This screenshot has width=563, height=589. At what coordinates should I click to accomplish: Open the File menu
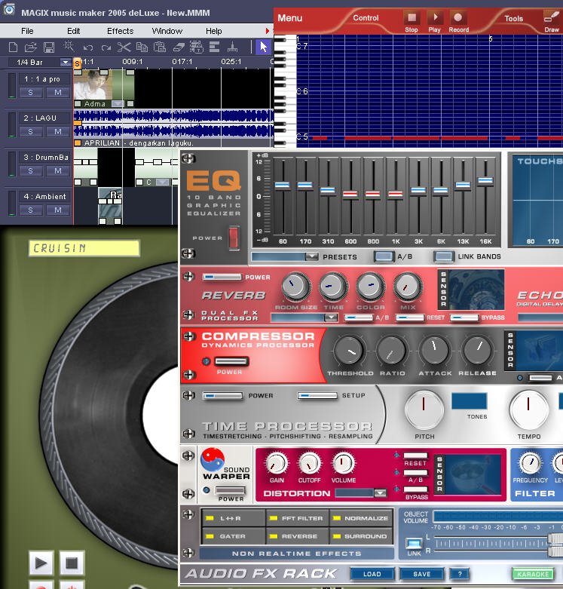pyautogui.click(x=27, y=31)
